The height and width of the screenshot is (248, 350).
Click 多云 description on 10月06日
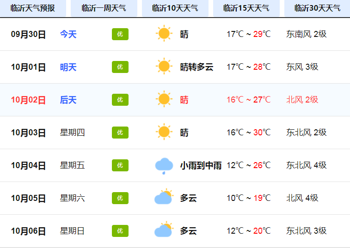point(188,231)
